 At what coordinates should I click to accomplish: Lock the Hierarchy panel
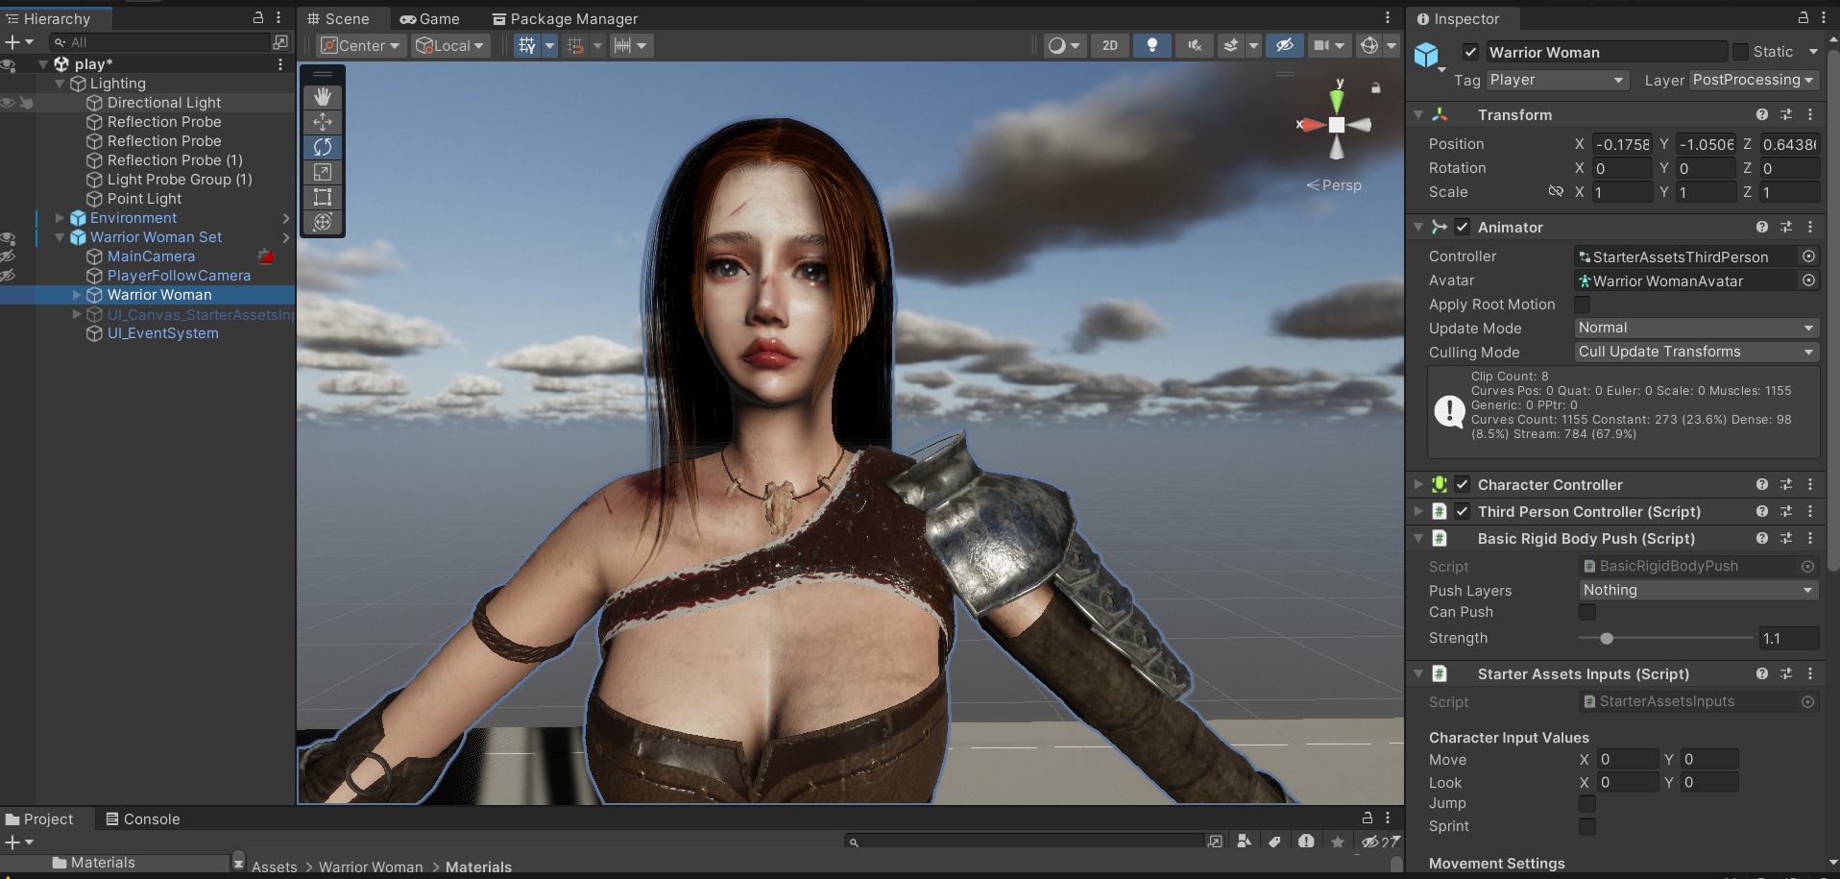(x=257, y=17)
